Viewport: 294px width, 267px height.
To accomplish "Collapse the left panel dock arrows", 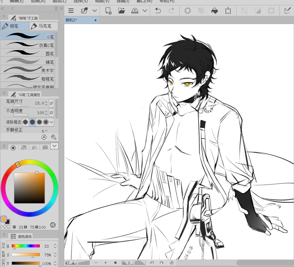I will tap(2, 9).
